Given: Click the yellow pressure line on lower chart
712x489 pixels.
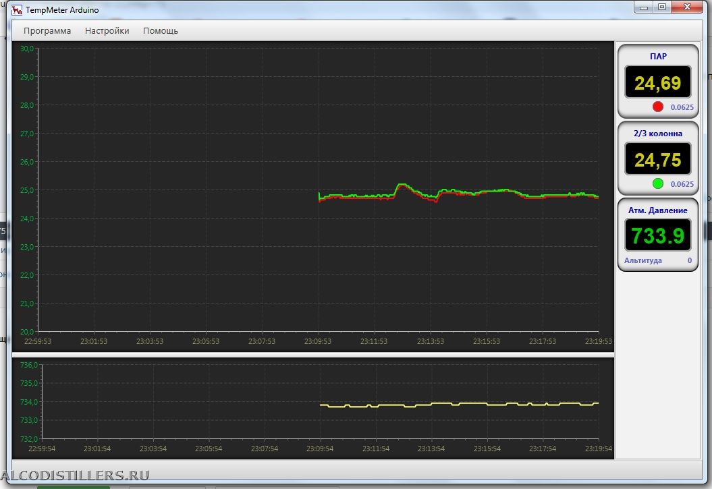Looking at the screenshot, I should (x=459, y=404).
